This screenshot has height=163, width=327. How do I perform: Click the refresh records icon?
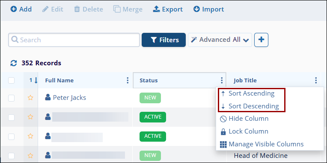pos(14,63)
